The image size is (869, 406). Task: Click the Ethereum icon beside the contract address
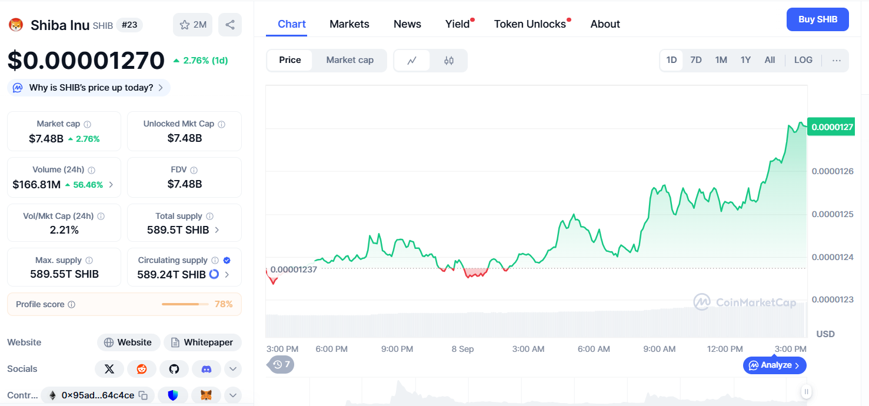pos(53,395)
